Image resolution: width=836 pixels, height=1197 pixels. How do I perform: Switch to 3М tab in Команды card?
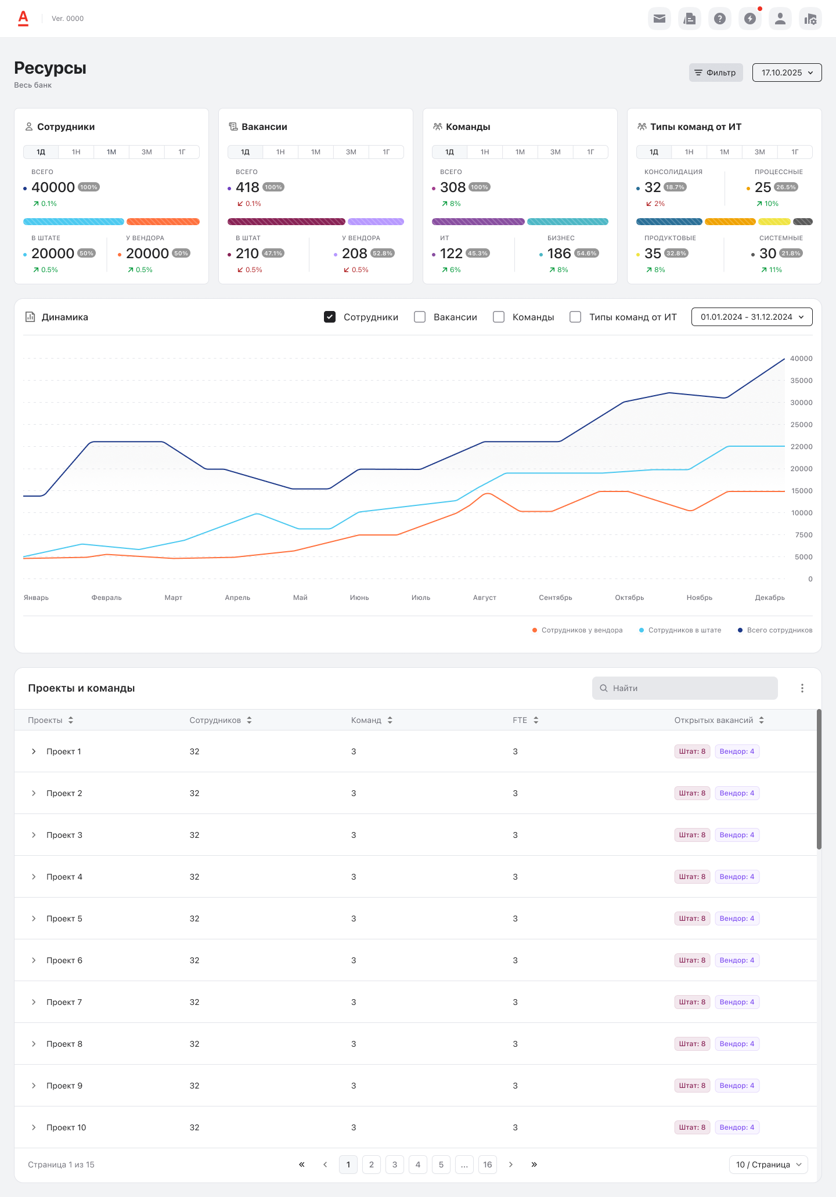coord(555,152)
